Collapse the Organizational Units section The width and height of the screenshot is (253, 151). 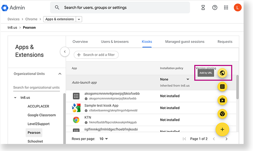point(60,74)
